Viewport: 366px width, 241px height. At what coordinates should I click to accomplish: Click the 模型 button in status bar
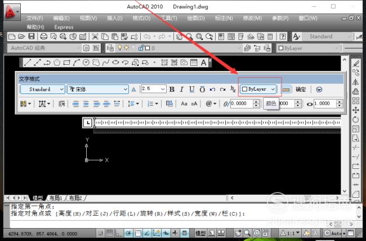(200, 233)
